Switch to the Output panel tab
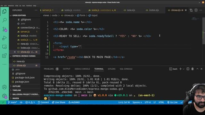The image size is (205, 115). (x=67, y=69)
